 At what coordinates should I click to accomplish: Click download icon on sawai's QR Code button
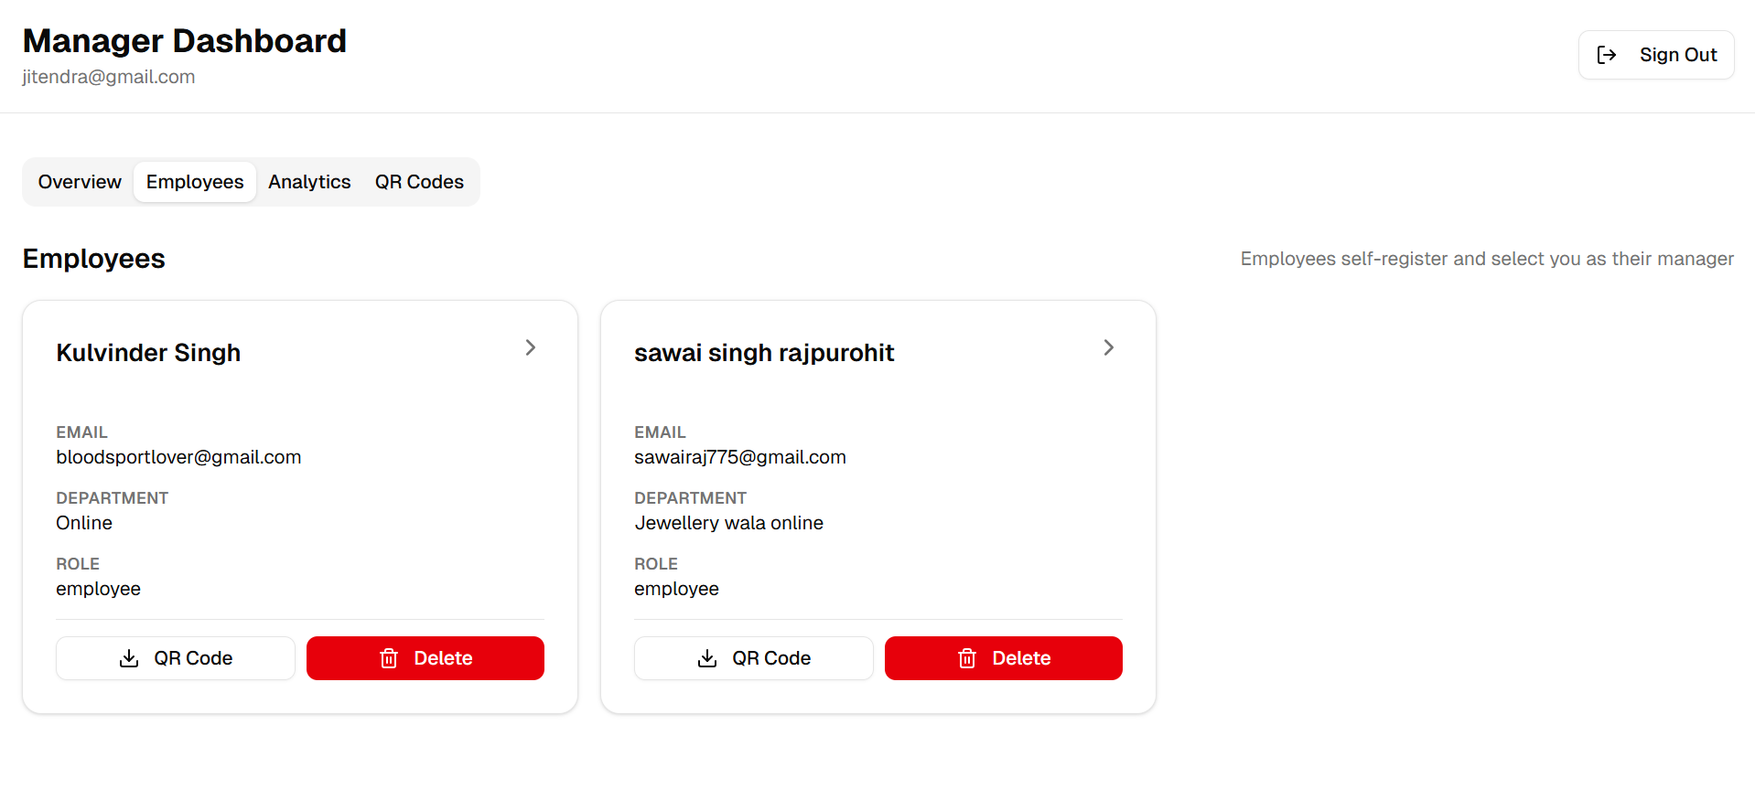[x=707, y=658]
